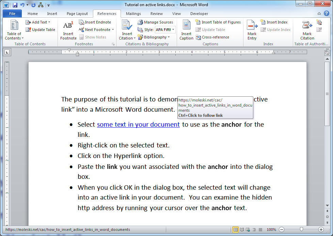Click Insert Table of Figures
This screenshot has width=333, height=236.
[x=218, y=22]
